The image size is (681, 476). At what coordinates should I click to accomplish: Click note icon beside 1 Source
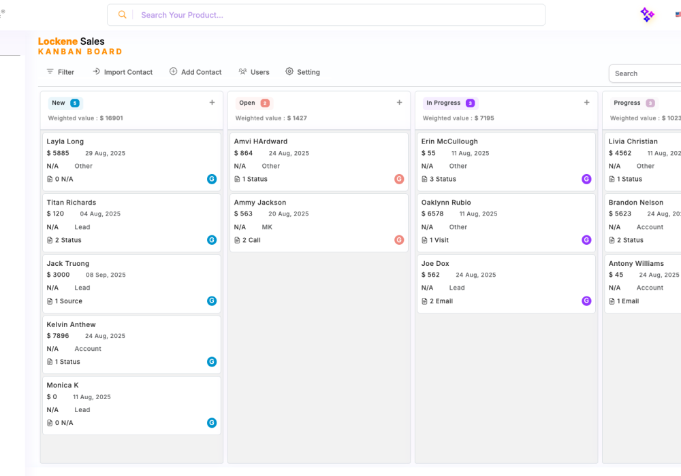pos(50,301)
